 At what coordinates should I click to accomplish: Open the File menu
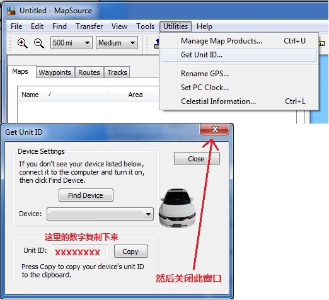pos(16,26)
